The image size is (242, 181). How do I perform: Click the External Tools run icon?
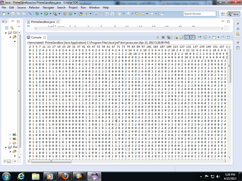(55, 14)
